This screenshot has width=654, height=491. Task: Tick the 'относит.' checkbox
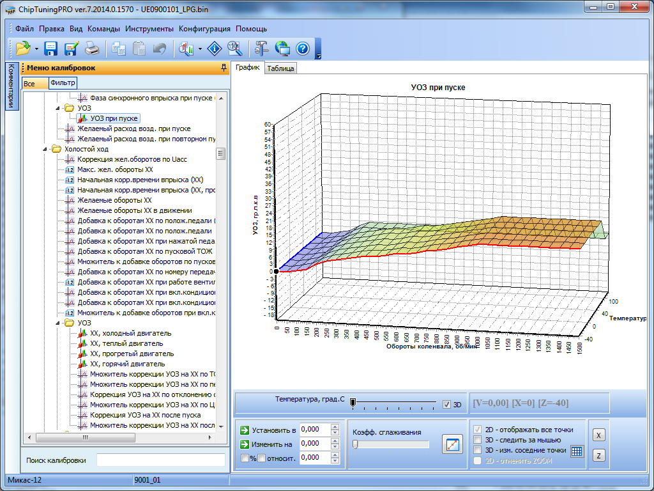261,458
